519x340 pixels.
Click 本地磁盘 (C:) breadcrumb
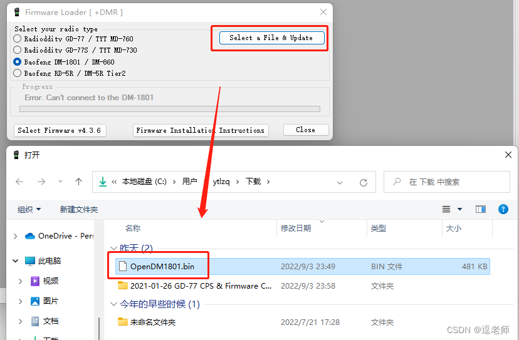click(x=144, y=182)
